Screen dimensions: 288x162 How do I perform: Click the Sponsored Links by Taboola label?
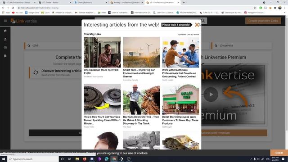click(189, 35)
